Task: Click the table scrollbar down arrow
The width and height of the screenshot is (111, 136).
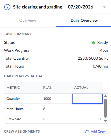Action: point(105,121)
